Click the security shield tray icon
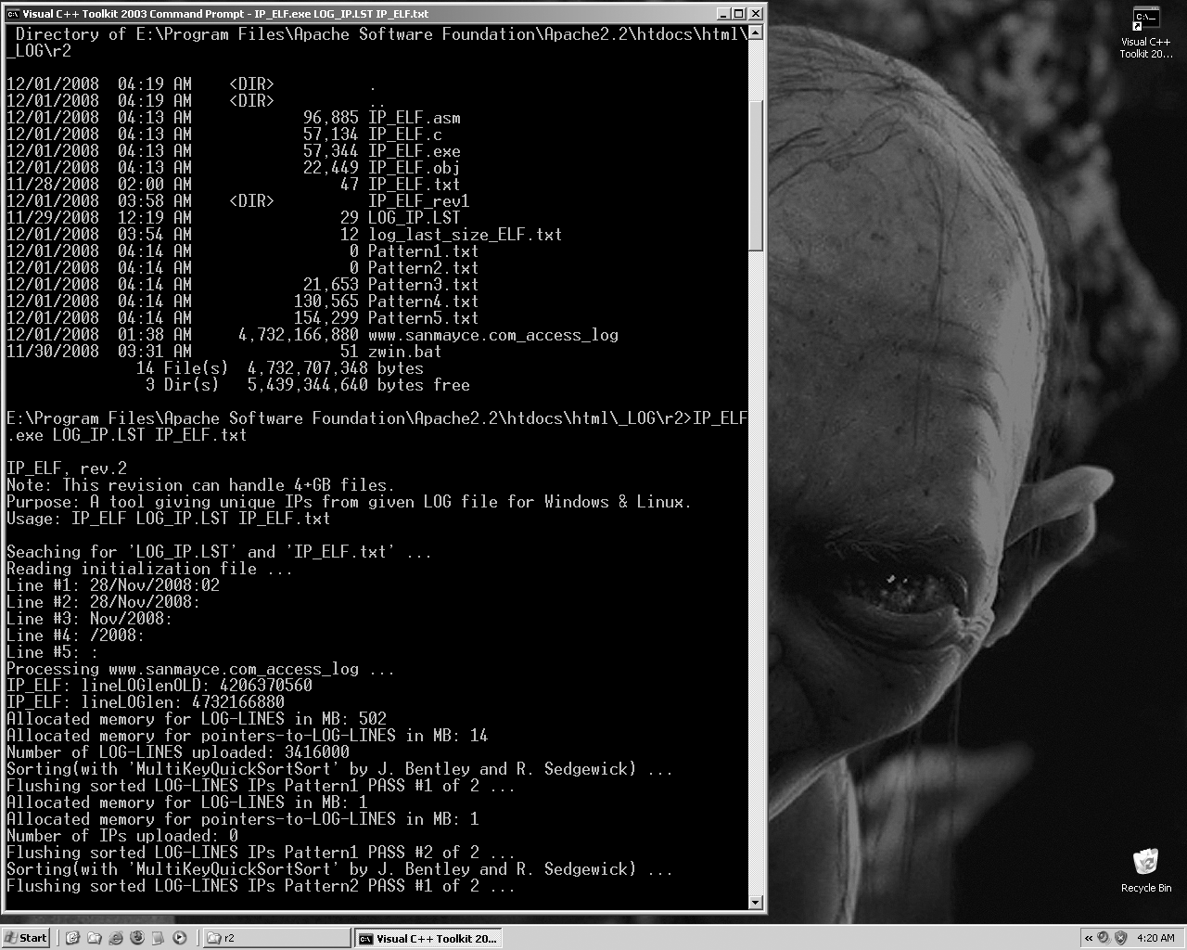 pos(1120,938)
